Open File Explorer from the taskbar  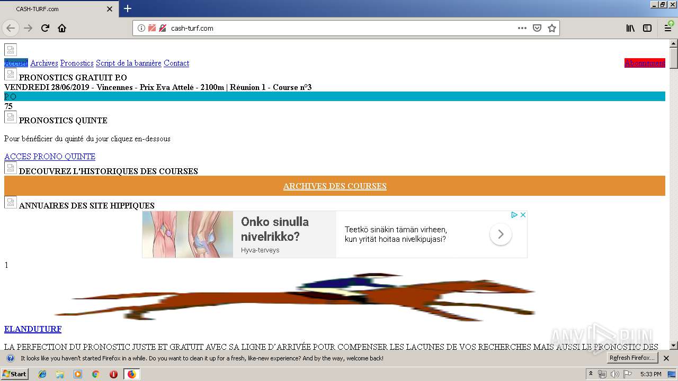click(x=60, y=374)
